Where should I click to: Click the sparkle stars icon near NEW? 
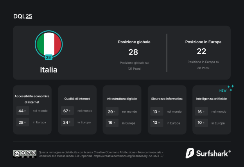[x=231, y=88]
